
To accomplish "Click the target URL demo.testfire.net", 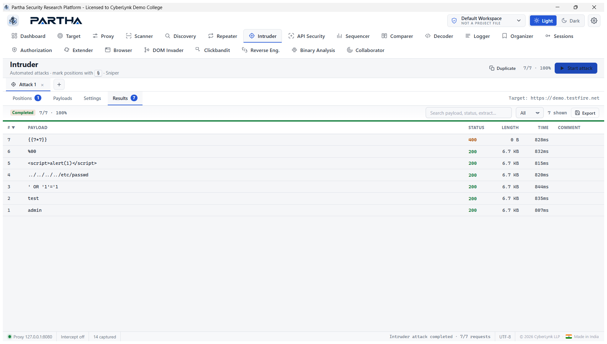I will (565, 98).
